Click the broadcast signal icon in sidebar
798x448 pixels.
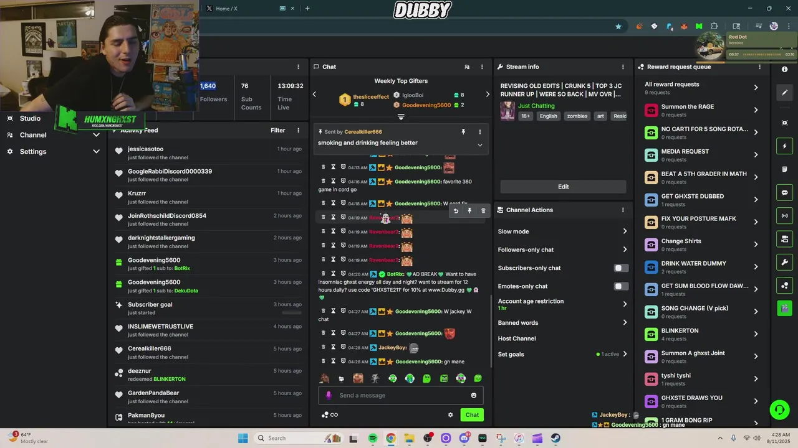pyautogui.click(x=785, y=216)
